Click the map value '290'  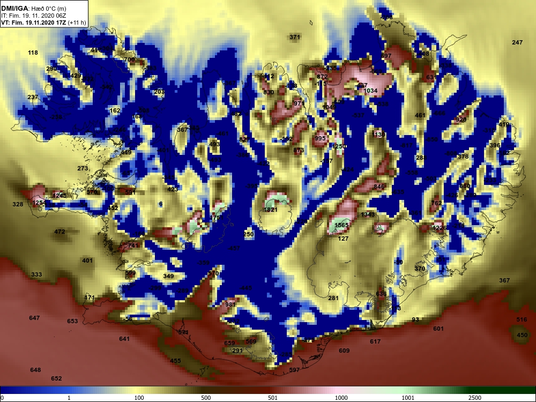click(51, 69)
